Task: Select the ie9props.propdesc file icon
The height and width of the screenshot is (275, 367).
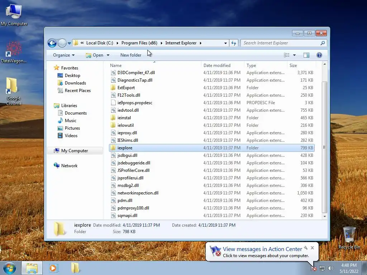Action: [x=113, y=103]
